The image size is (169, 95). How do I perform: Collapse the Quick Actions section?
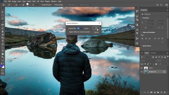(141, 46)
